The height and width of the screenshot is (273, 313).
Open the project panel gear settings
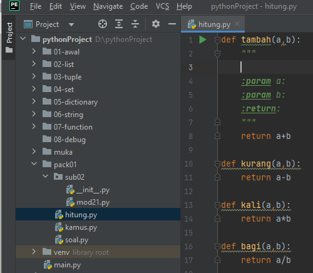click(156, 24)
